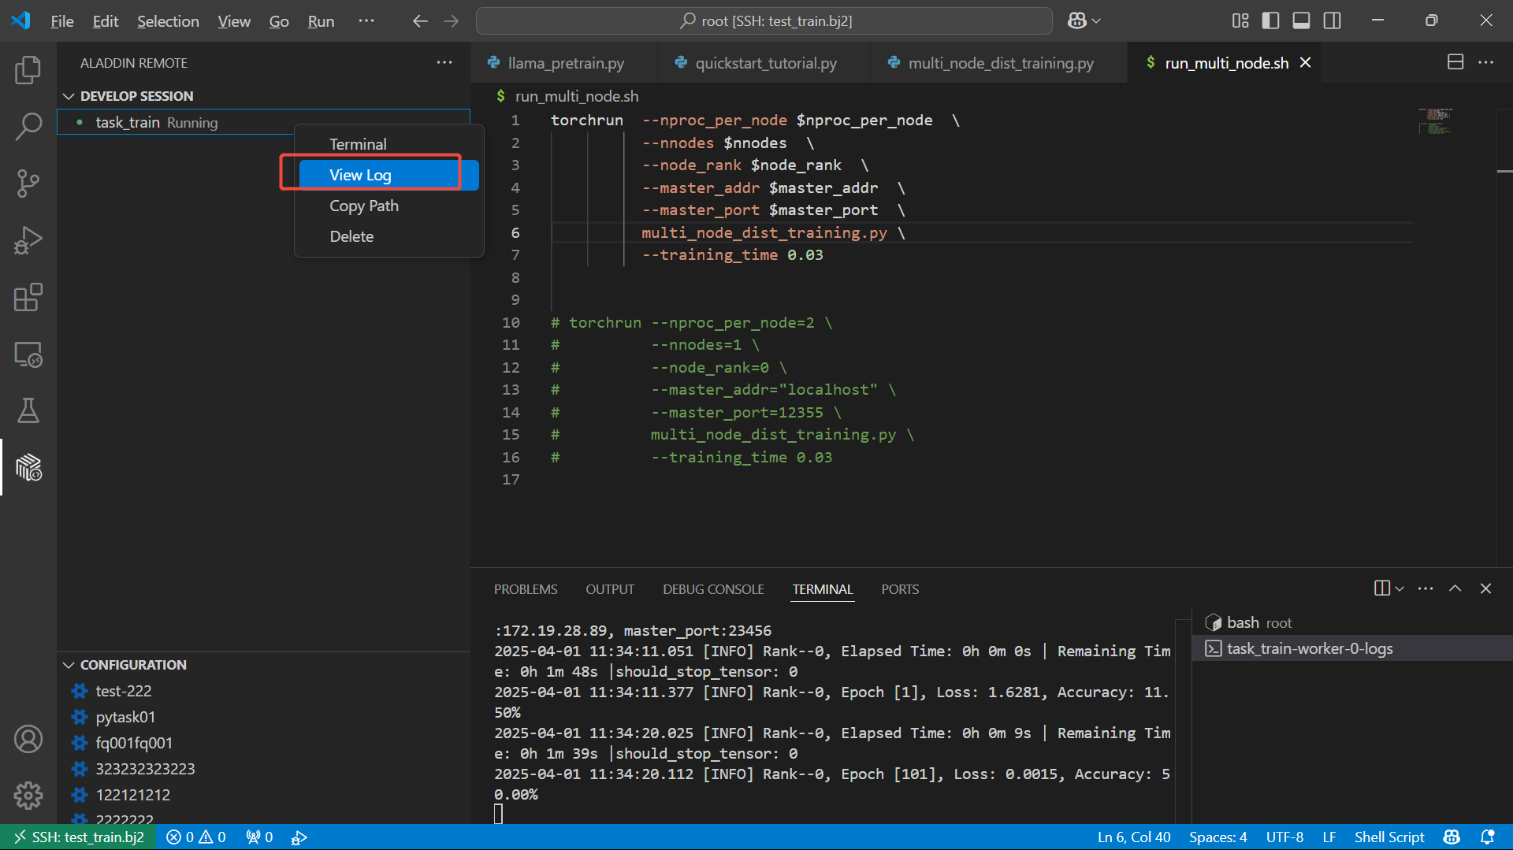
Task: Open Customize Layout icon in title bar
Action: (1240, 20)
